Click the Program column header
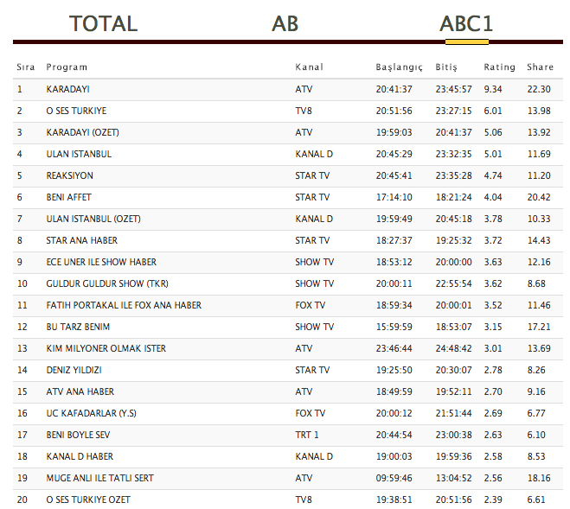This screenshot has height=509, width=570. [x=67, y=67]
